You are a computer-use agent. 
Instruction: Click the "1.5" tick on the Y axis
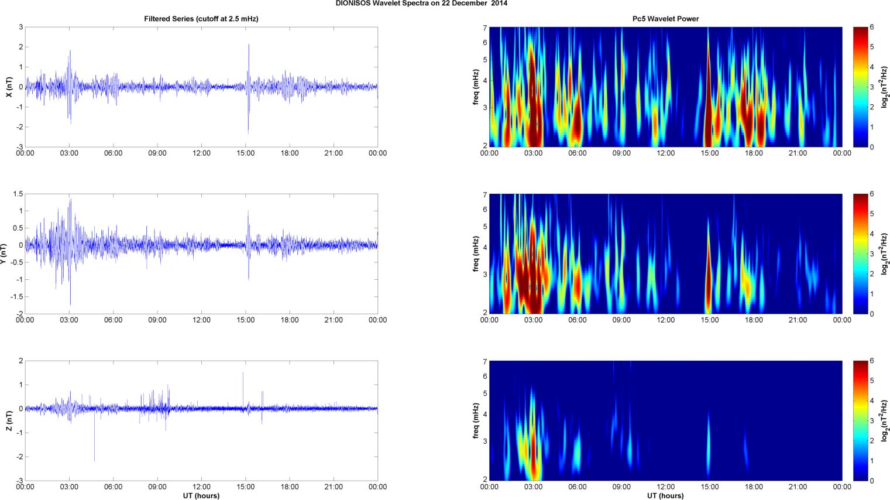point(18,194)
